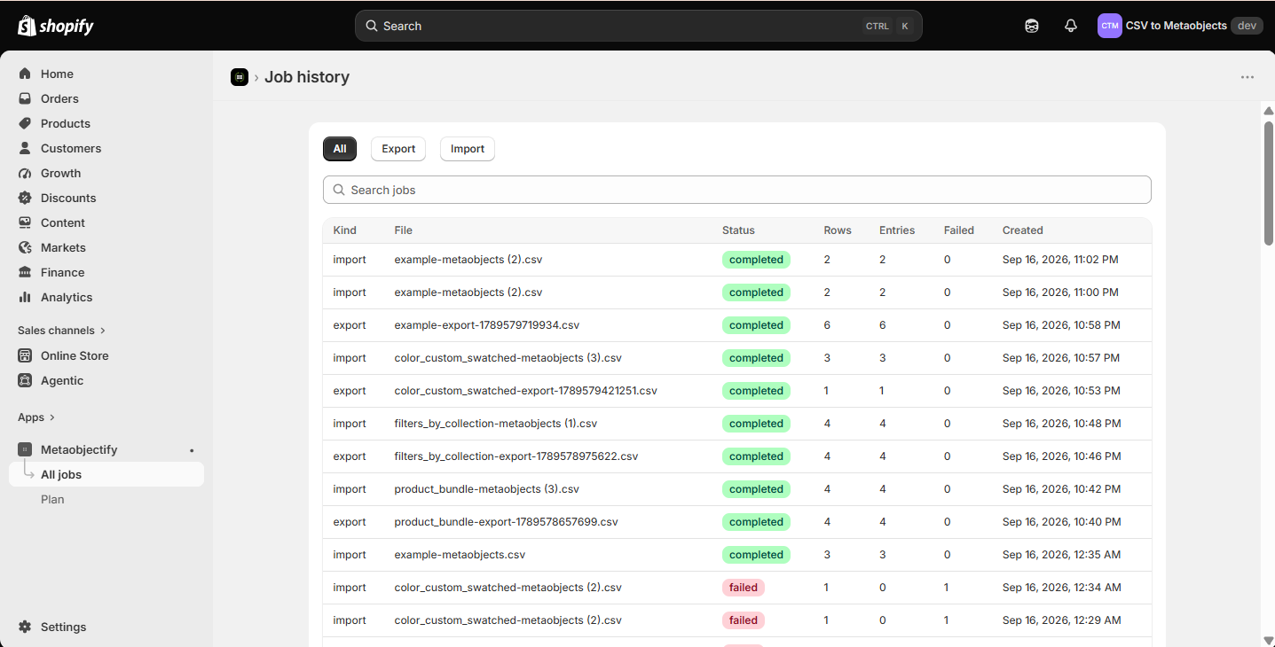Open the Discounts badge icon
Viewport: 1275px width, 647px height.
(25, 198)
